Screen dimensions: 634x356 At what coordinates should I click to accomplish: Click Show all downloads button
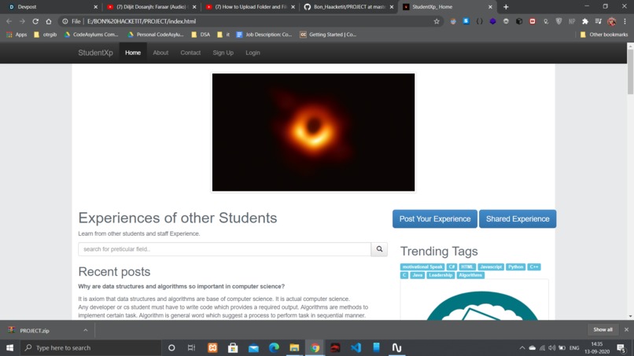coord(603,330)
